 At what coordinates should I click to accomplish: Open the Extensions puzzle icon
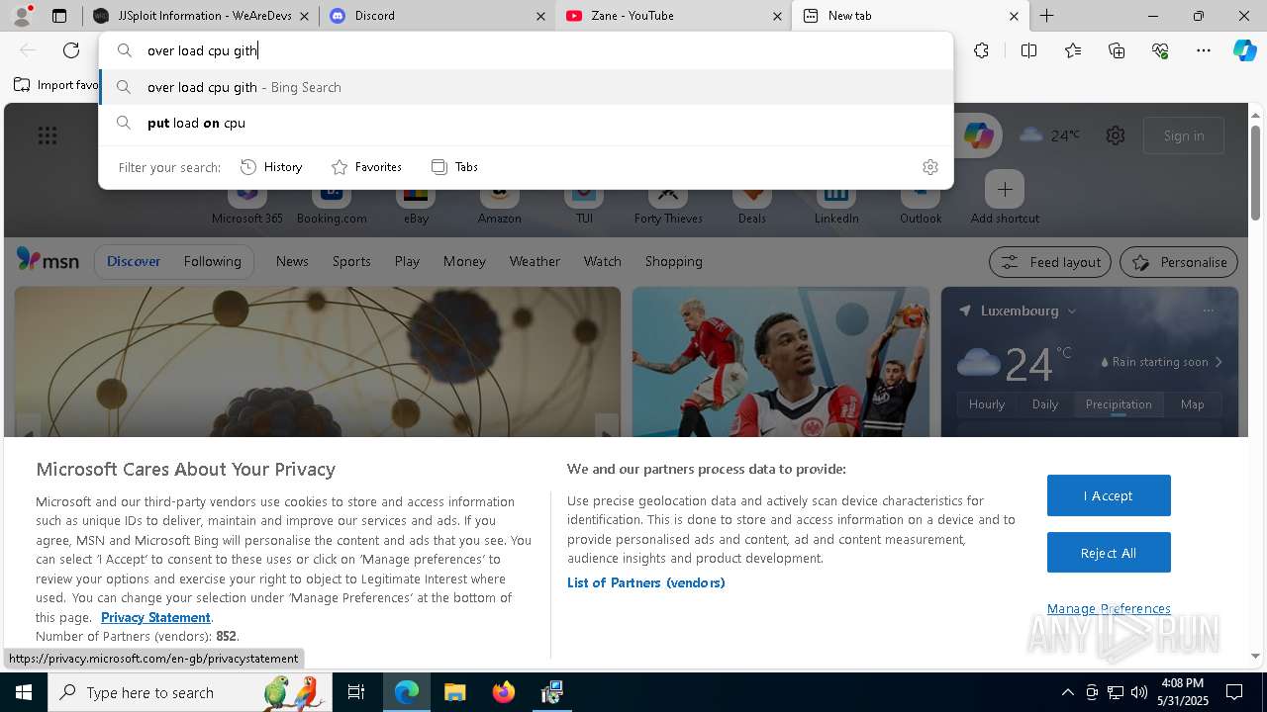pyautogui.click(x=981, y=50)
